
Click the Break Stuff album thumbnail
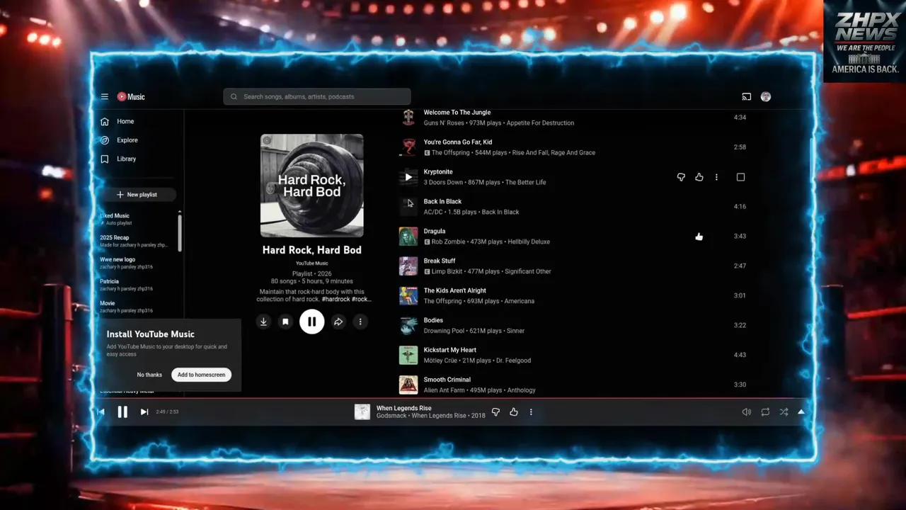[408, 266]
